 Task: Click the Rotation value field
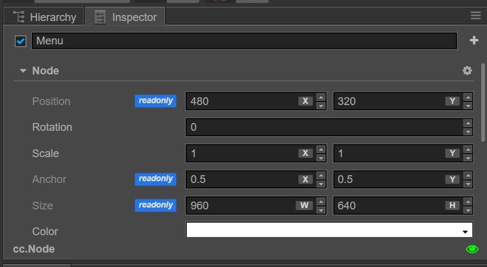coord(323,127)
